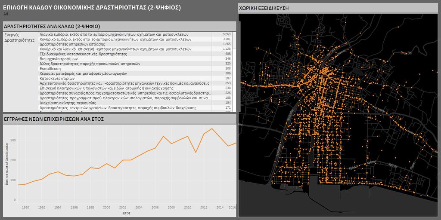Click the value 5 263 in the table

[x=227, y=34]
